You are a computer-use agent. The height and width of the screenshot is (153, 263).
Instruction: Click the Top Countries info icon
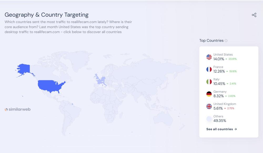[x=226, y=41]
